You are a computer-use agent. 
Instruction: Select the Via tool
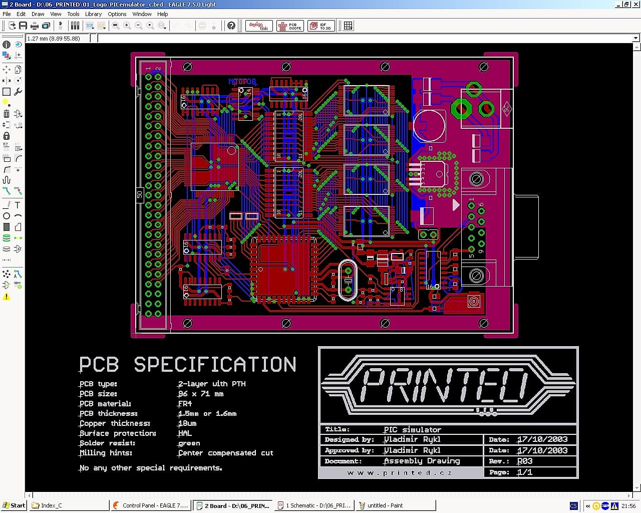(7, 238)
